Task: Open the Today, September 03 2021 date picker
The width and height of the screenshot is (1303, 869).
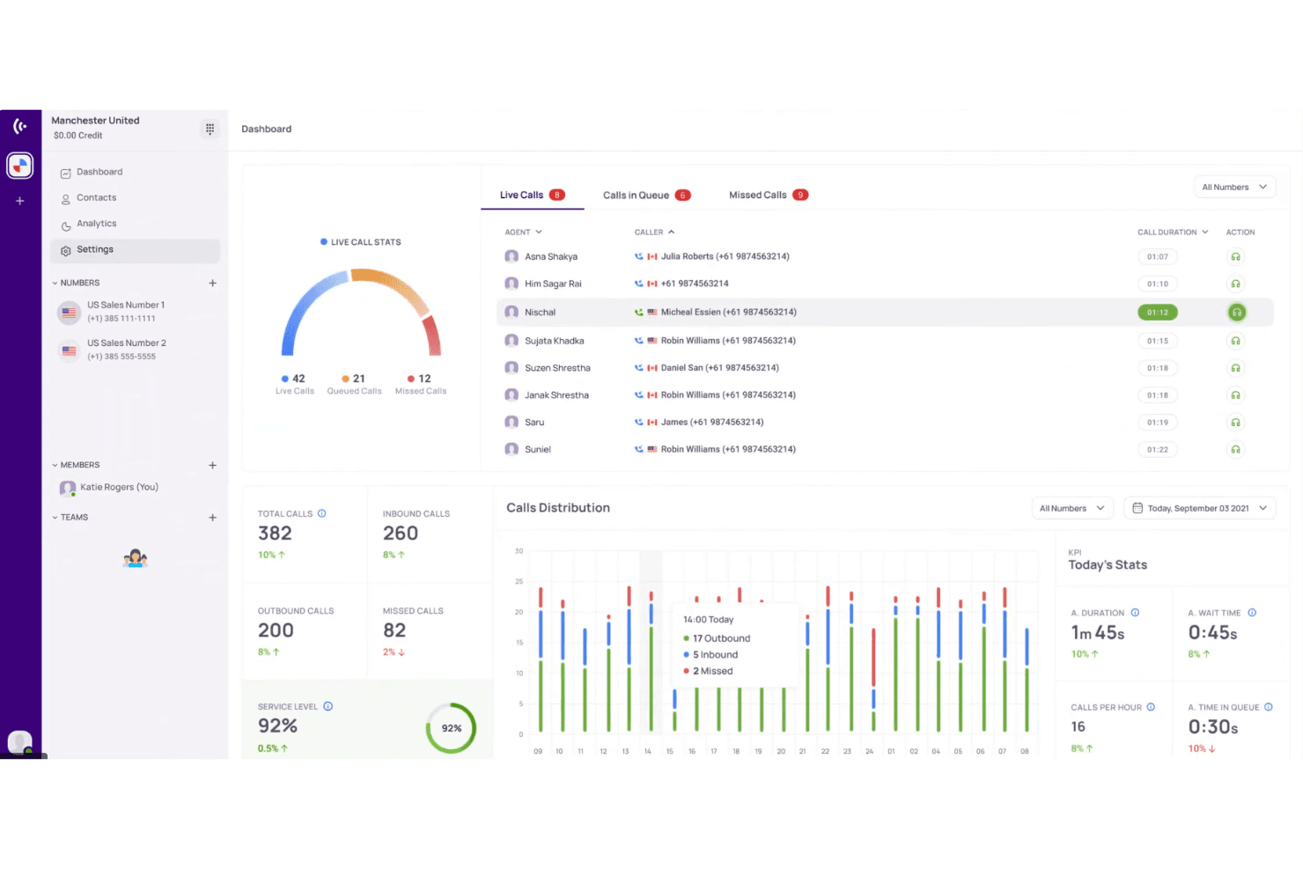Action: tap(1199, 508)
